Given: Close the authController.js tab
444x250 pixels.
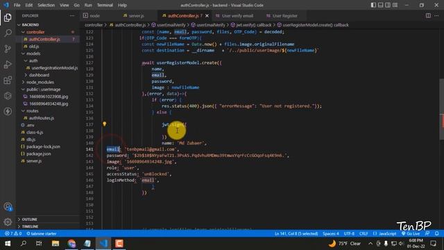Looking at the screenshot, I should tap(207, 16).
